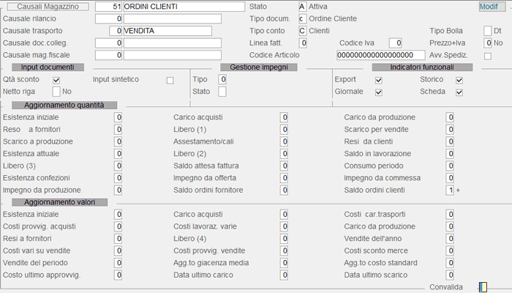Select the Aggiornamento valori section header

pos(60,201)
